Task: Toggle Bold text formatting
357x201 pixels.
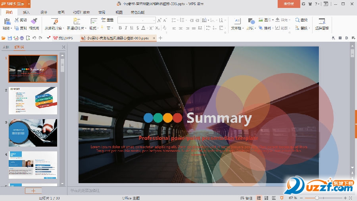Action: point(120,28)
